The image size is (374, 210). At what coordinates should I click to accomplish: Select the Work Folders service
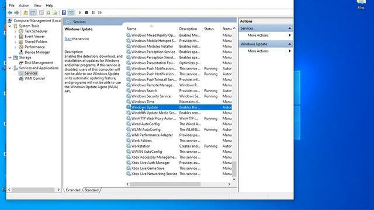[179, 141]
